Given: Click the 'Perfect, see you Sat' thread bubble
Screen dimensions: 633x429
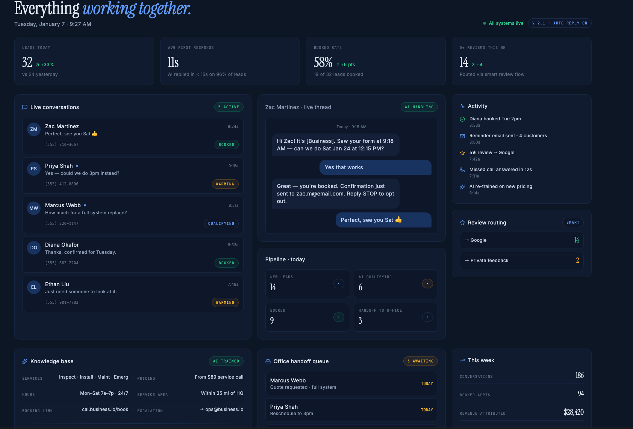Looking at the screenshot, I should (x=383, y=220).
